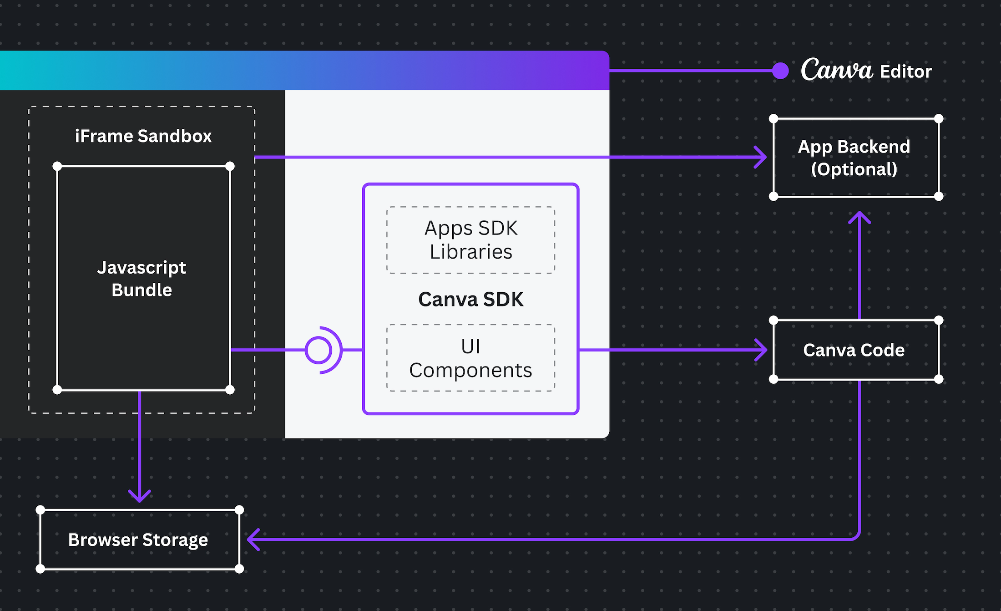Click the 'Apps SDK Libraries' dashed box
Screen dimensions: 1001x611
470,240
